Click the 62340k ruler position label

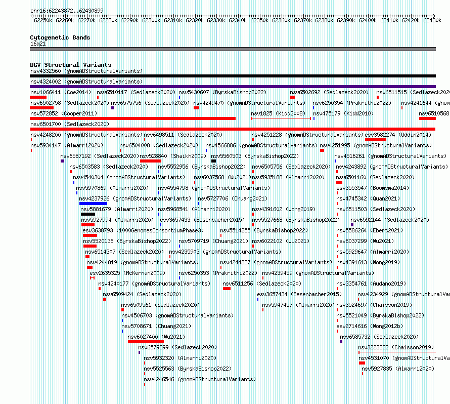pyautogui.click(x=238, y=20)
